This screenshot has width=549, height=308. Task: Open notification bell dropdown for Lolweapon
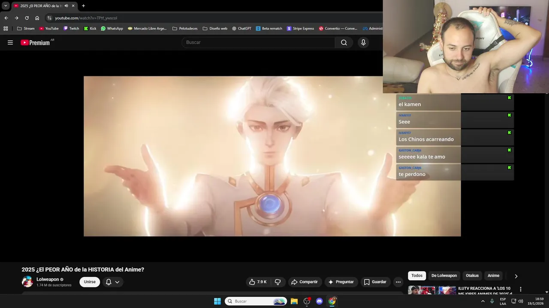tap(113, 282)
